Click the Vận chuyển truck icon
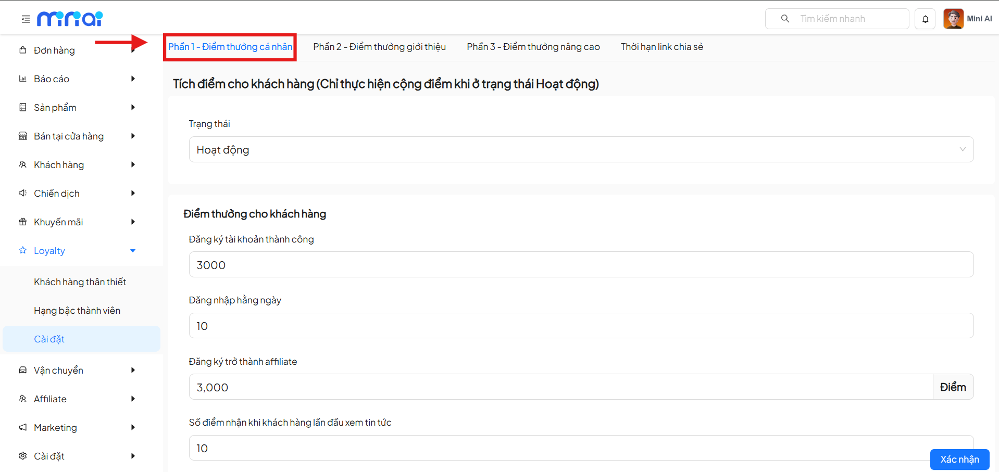 tap(23, 371)
